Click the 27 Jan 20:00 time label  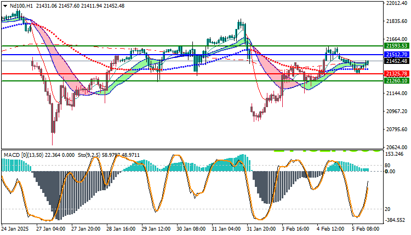(x=86, y=229)
